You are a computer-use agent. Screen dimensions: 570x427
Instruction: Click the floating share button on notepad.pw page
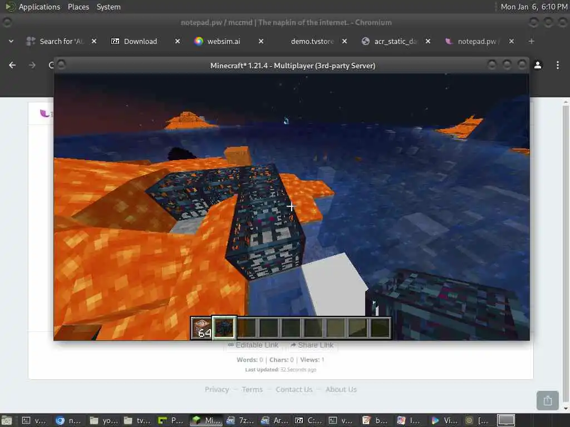(548, 400)
